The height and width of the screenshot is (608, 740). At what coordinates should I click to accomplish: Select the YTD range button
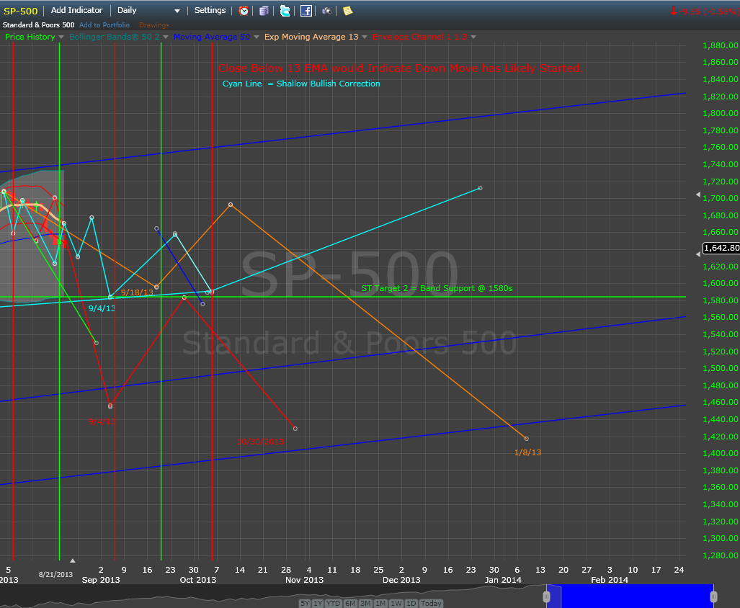333,603
